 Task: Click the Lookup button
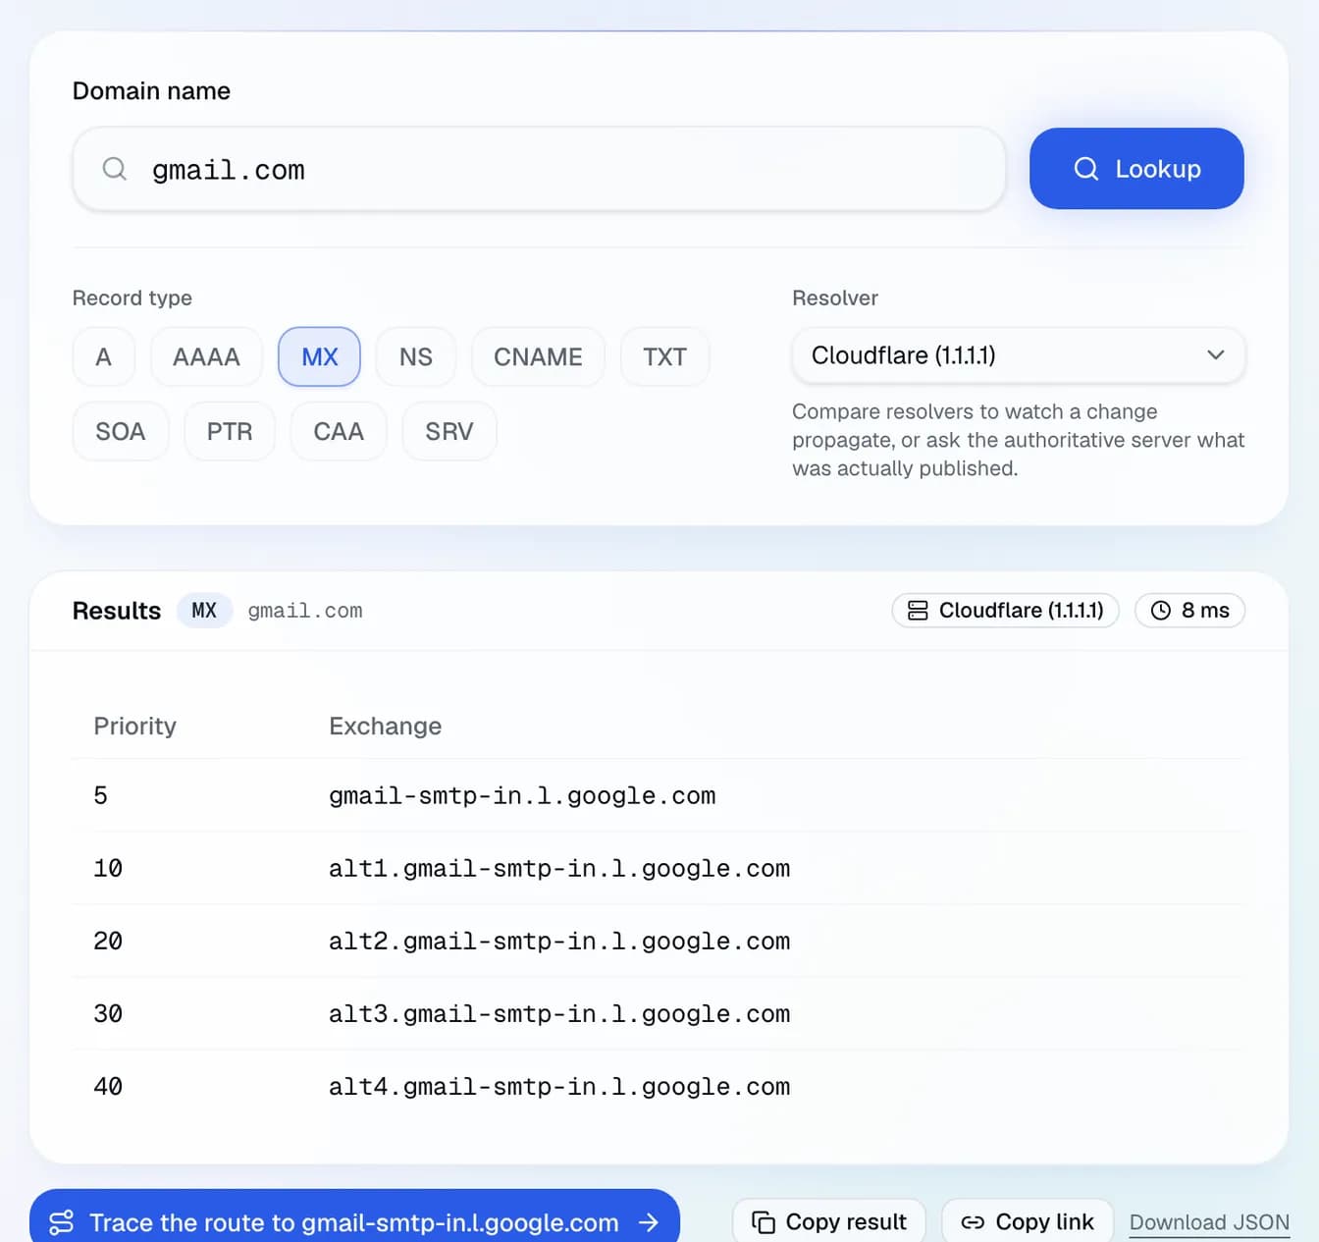(x=1136, y=169)
